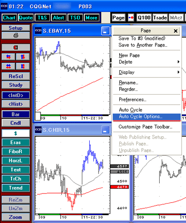Select the Cndl candlestick chart type
Image resolution: width=186 pixels, height=223 pixels.
point(16,123)
